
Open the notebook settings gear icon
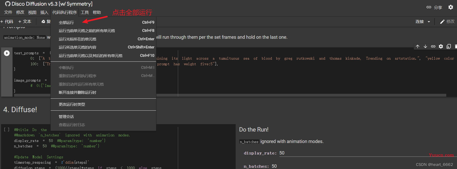click(451, 7)
